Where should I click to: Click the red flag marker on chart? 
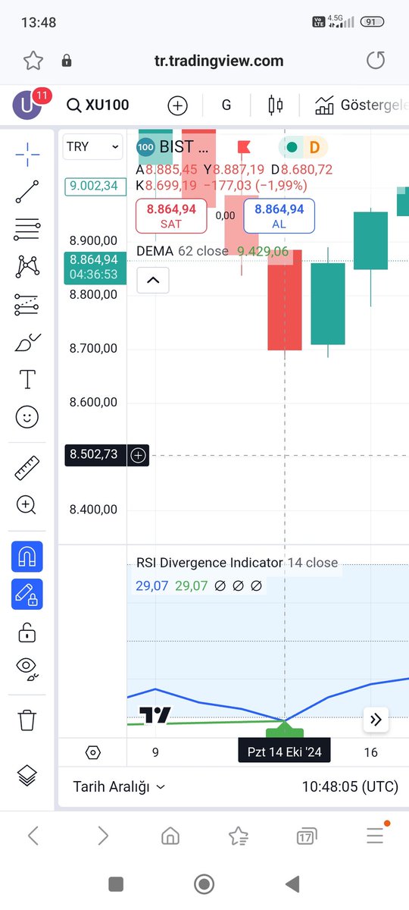pos(244,146)
